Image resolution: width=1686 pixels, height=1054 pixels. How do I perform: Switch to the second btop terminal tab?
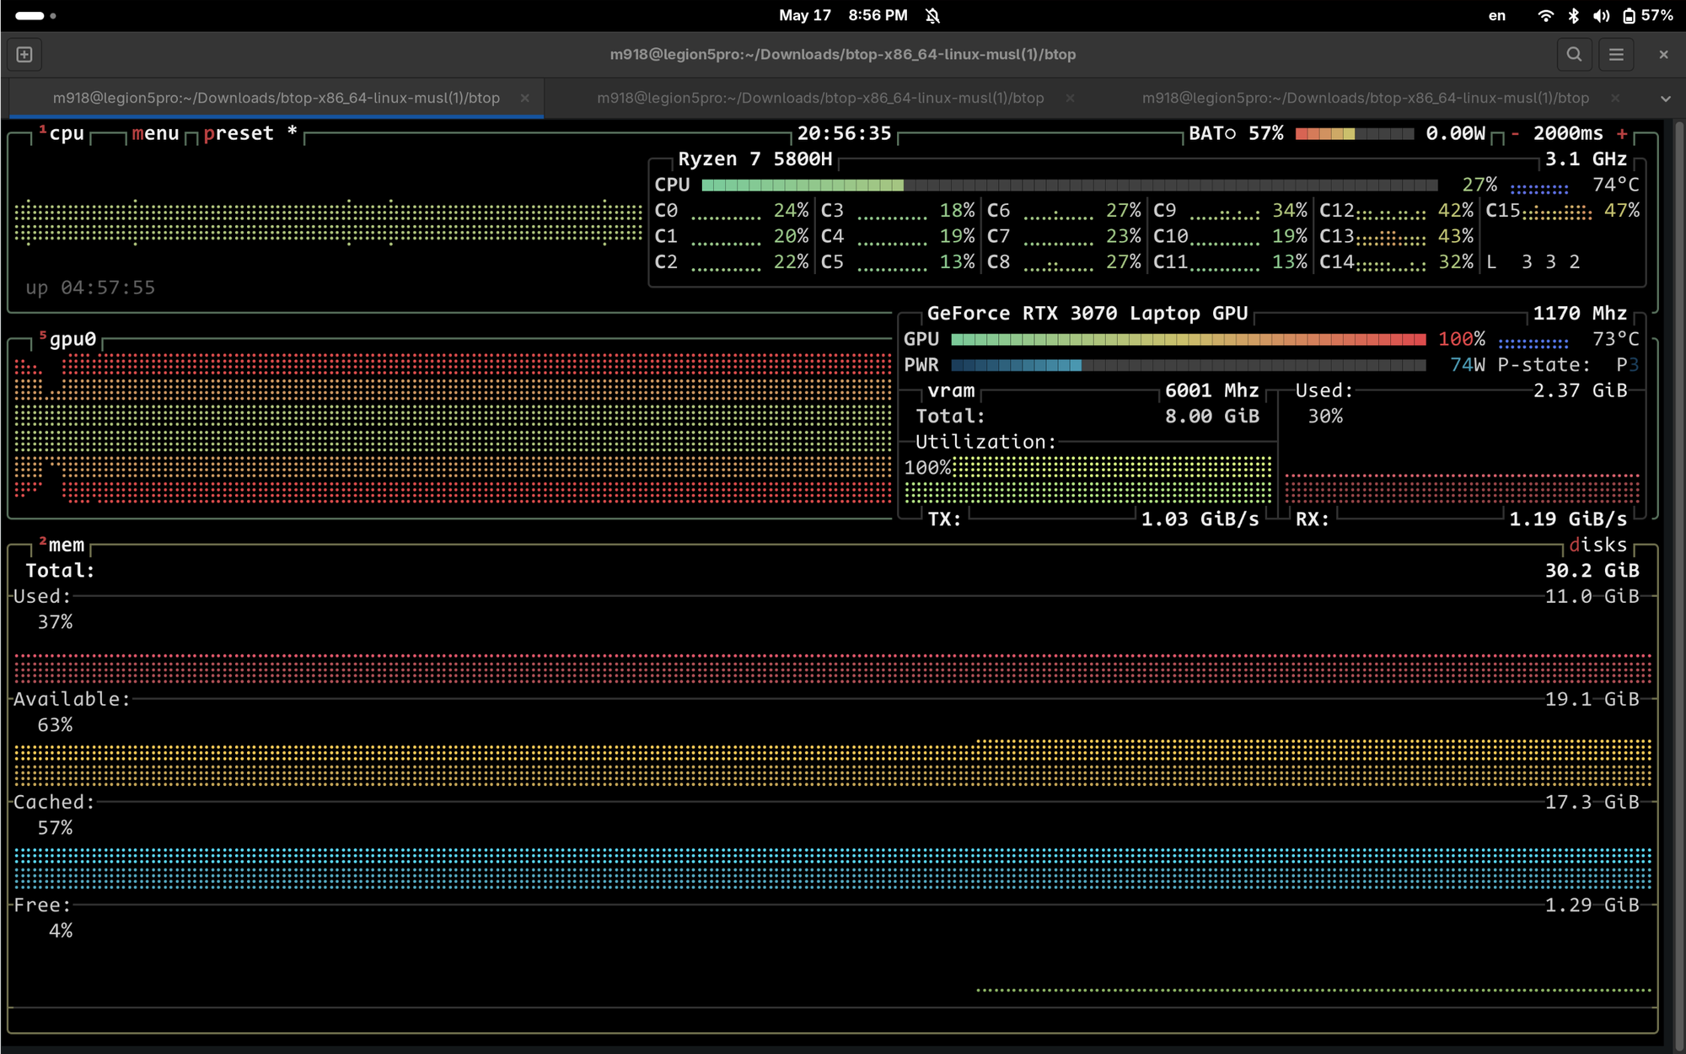(820, 98)
